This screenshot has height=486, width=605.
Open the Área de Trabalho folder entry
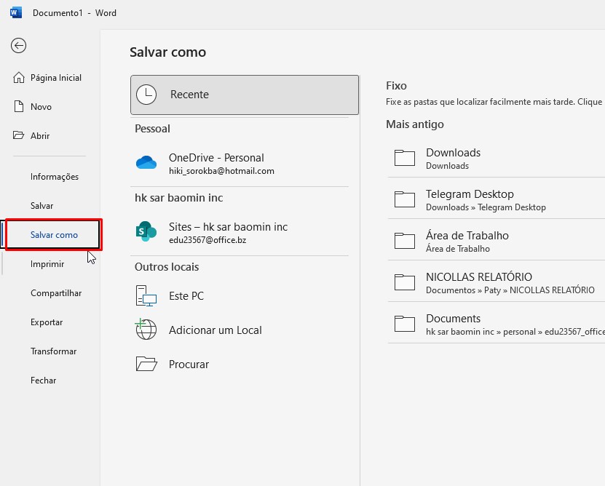[497, 242]
